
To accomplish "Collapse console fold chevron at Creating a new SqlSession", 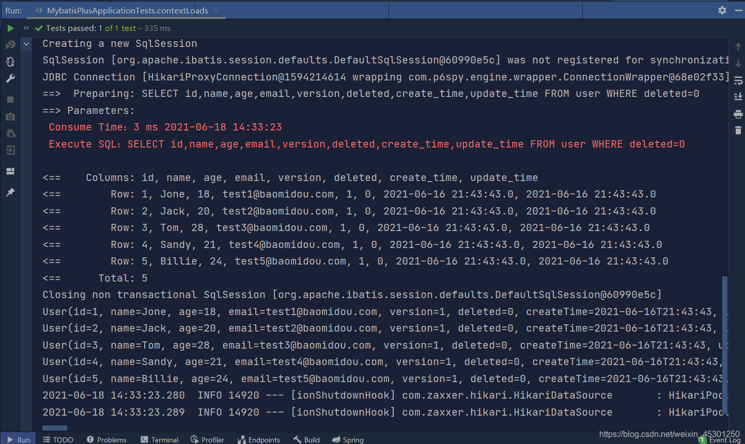I will tap(26, 44).
